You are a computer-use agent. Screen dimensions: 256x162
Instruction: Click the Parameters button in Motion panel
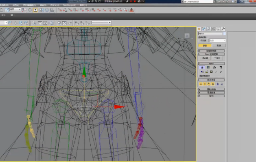pyautogui.click(x=205, y=46)
